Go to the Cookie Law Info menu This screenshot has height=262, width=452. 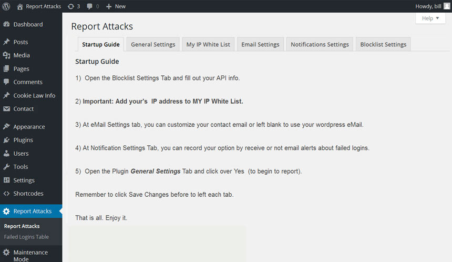point(34,96)
